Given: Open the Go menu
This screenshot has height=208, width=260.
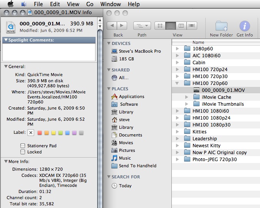Looking at the screenshot, I should [90, 4].
